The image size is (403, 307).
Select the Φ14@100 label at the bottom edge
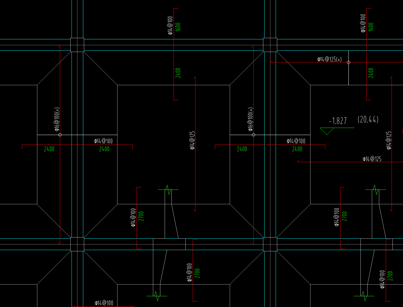click(104, 303)
